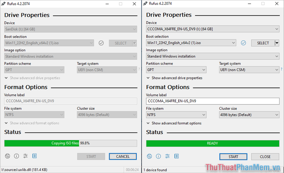Open Image option dropdown in right window
The image size is (284, 173).
click(x=213, y=56)
